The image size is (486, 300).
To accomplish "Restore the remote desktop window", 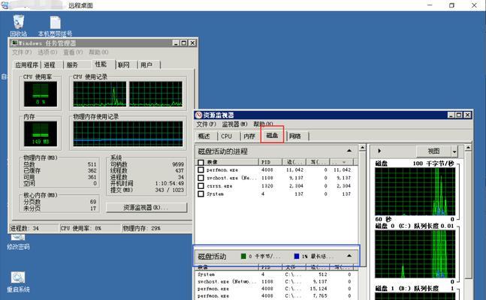I will tap(452, 5).
